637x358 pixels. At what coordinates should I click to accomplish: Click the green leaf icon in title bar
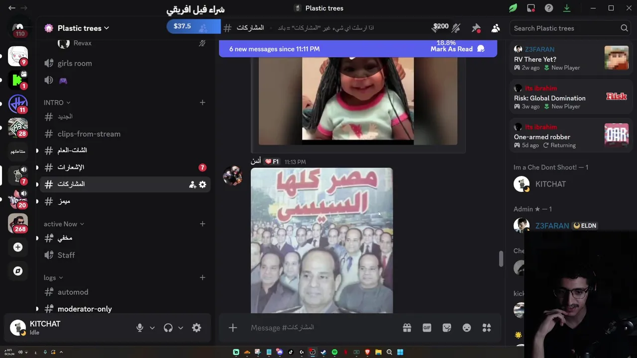point(513,8)
